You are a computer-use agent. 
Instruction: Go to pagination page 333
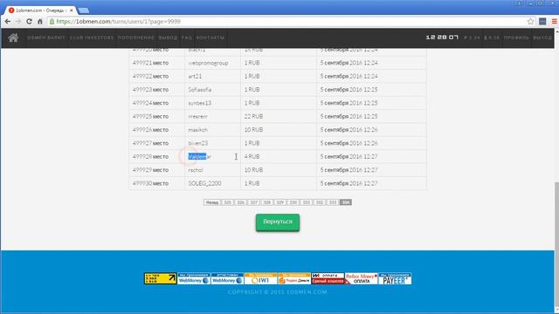tap(333, 202)
